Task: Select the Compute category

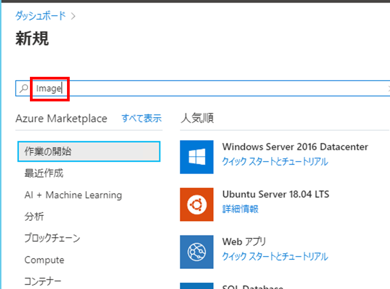Action: [x=44, y=260]
